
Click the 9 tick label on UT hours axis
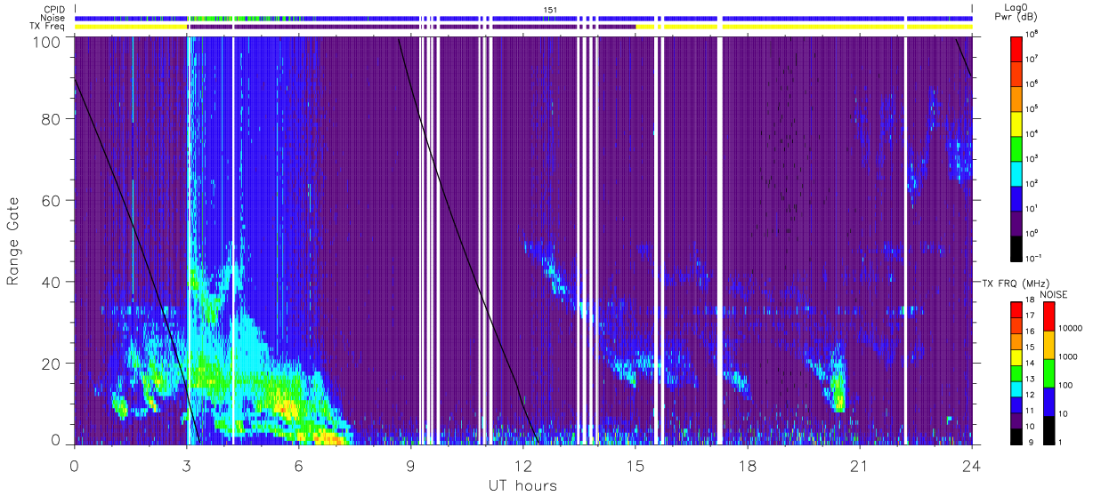411,465
